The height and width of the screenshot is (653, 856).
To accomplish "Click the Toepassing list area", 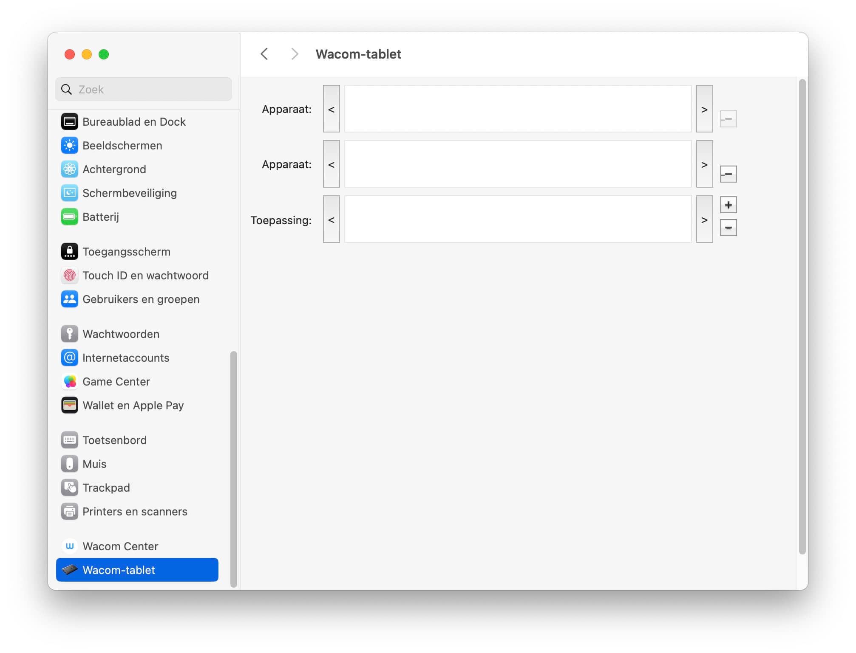I will point(518,220).
